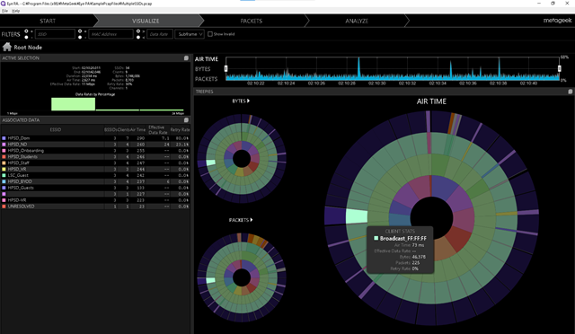
Task: Click the UNRESOLVED color square
Action: pyautogui.click(x=4, y=207)
